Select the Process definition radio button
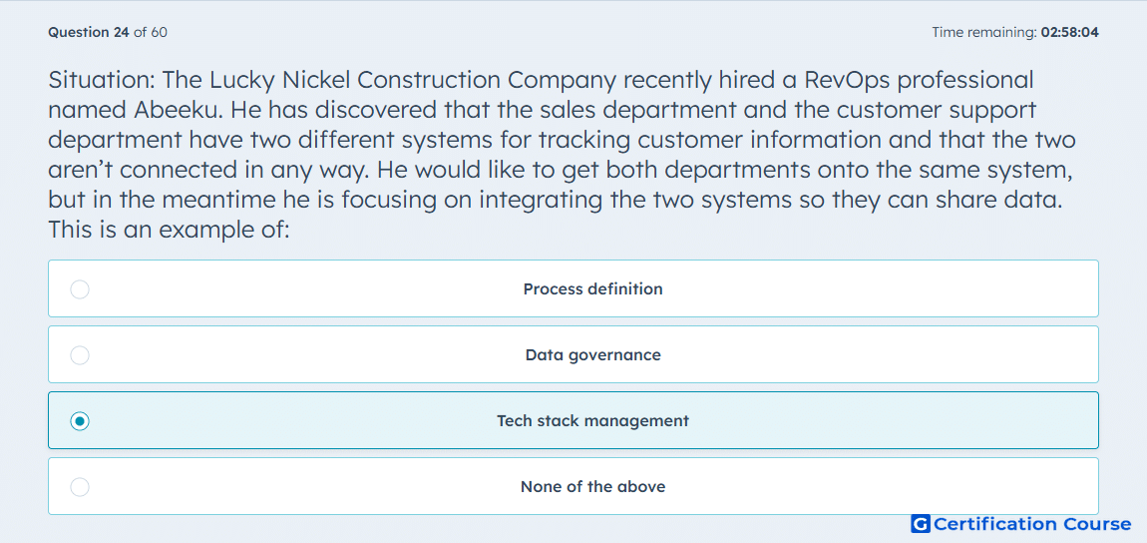The height and width of the screenshot is (543, 1147). tap(80, 289)
